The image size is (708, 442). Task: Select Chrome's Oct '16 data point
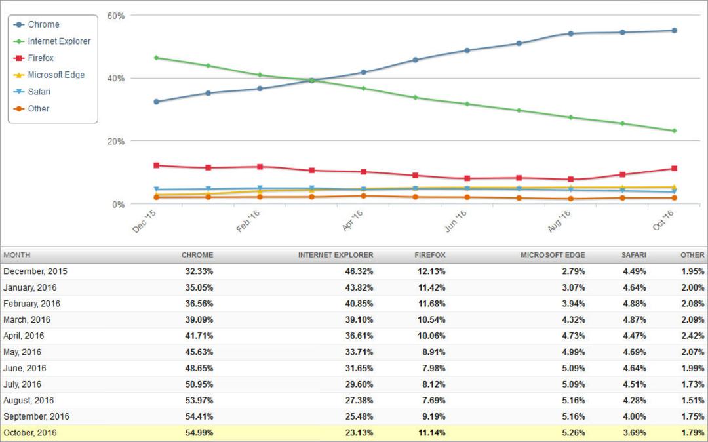[674, 31]
